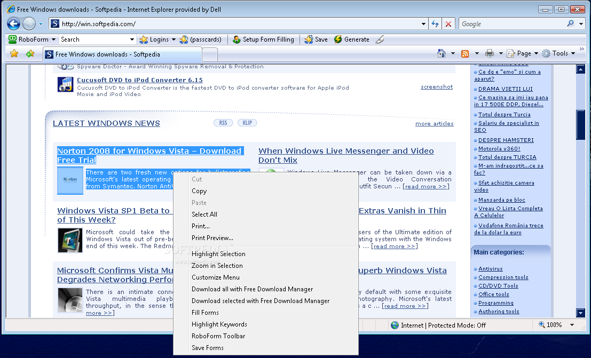Open the Antivirus category link
This screenshot has width=591, height=358.
pos(490,269)
